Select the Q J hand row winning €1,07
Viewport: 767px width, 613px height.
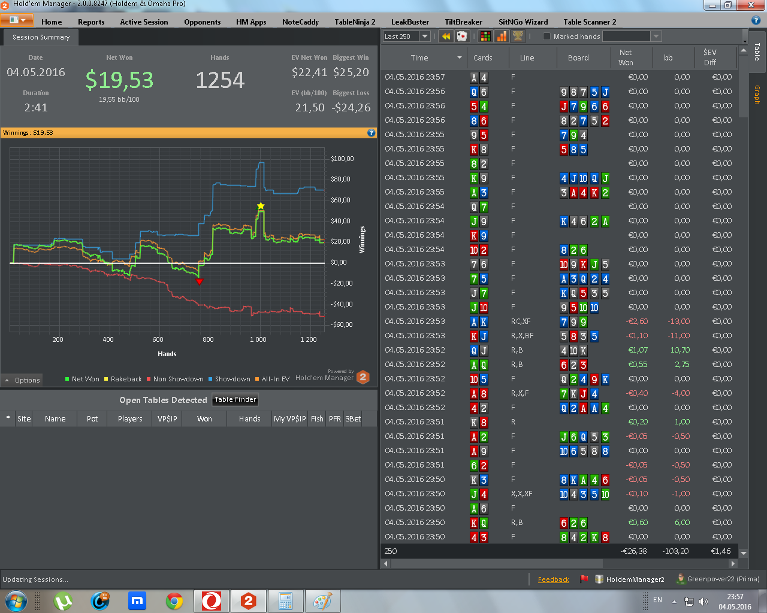[x=559, y=350]
